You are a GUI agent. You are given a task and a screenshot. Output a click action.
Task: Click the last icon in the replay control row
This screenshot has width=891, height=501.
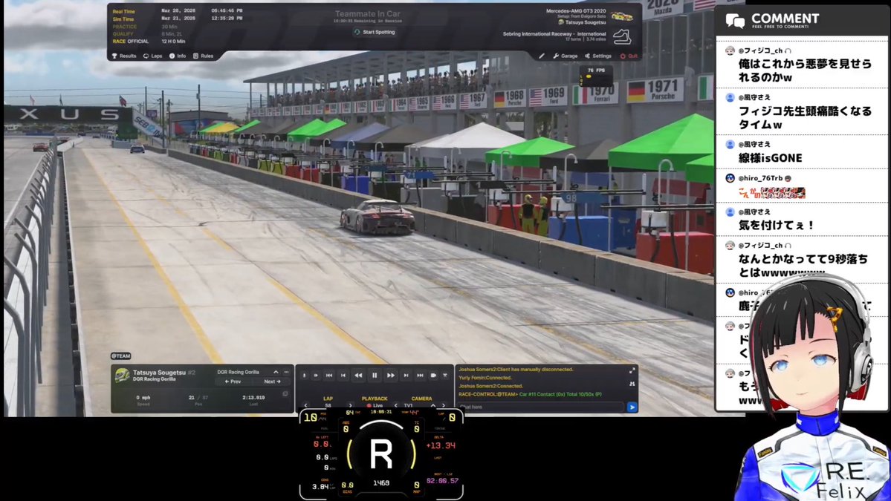pos(445,376)
